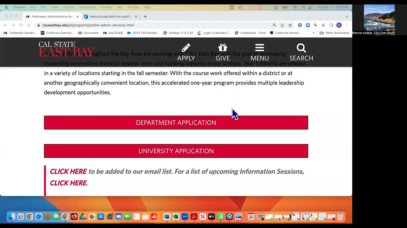This screenshot has height=228, width=407.
Task: Open the Bookmarks menu
Action: pyautogui.click(x=87, y=7)
